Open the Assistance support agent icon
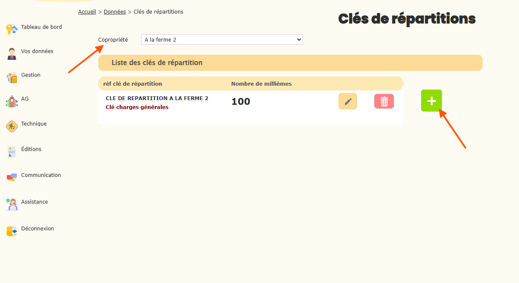This screenshot has height=283, width=519. point(12,204)
